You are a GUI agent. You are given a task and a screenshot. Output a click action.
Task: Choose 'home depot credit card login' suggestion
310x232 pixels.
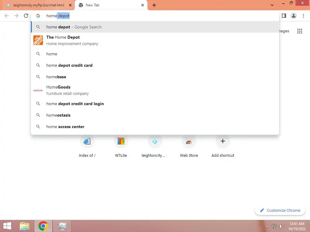tap(155, 104)
